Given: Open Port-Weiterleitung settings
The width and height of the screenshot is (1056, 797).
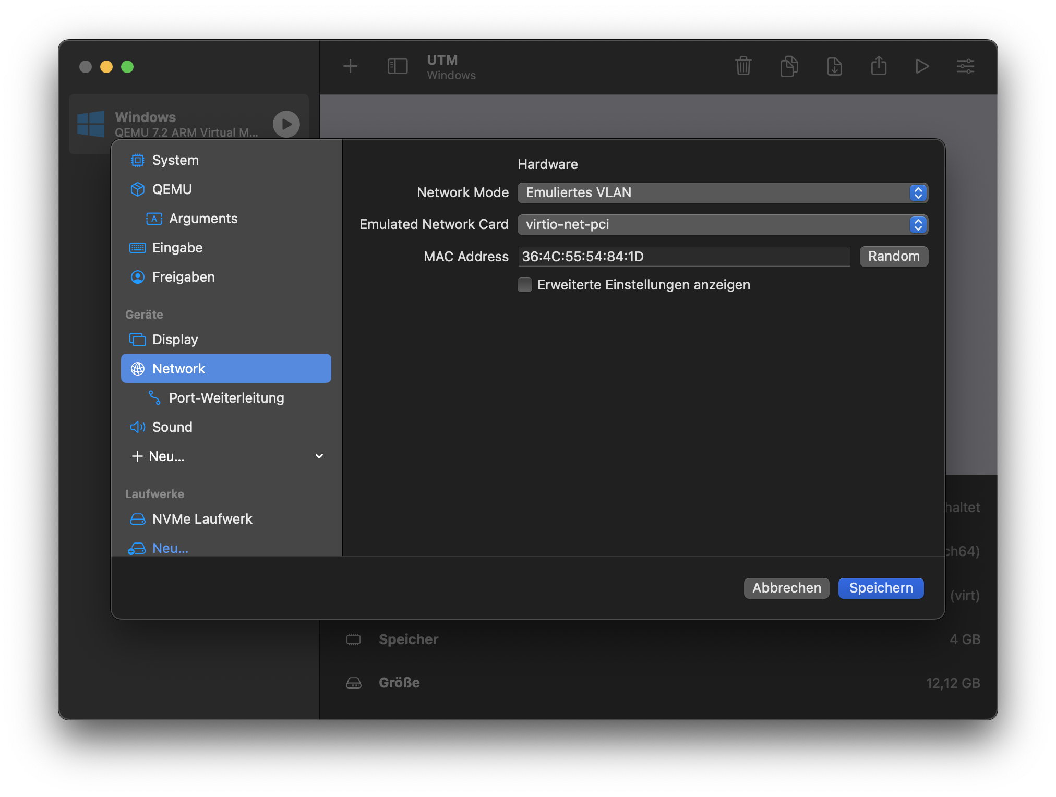Looking at the screenshot, I should pos(226,398).
